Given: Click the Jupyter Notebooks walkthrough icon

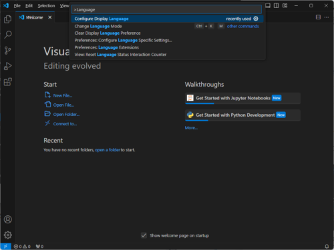Looking at the screenshot, I should (x=190, y=98).
